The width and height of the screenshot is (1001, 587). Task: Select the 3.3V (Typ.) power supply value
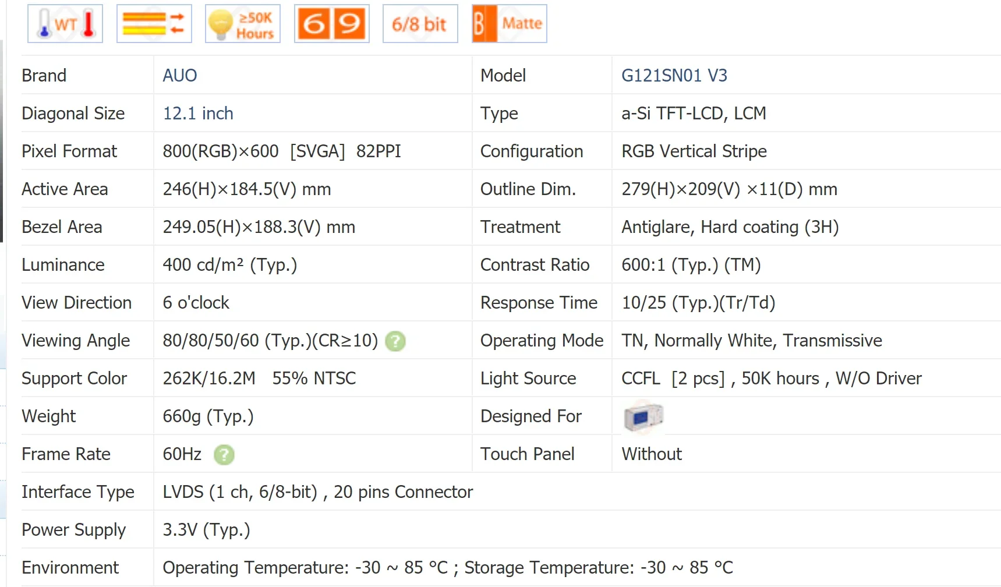207,530
